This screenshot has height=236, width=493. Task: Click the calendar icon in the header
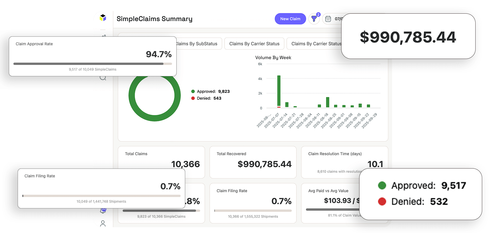point(328,19)
